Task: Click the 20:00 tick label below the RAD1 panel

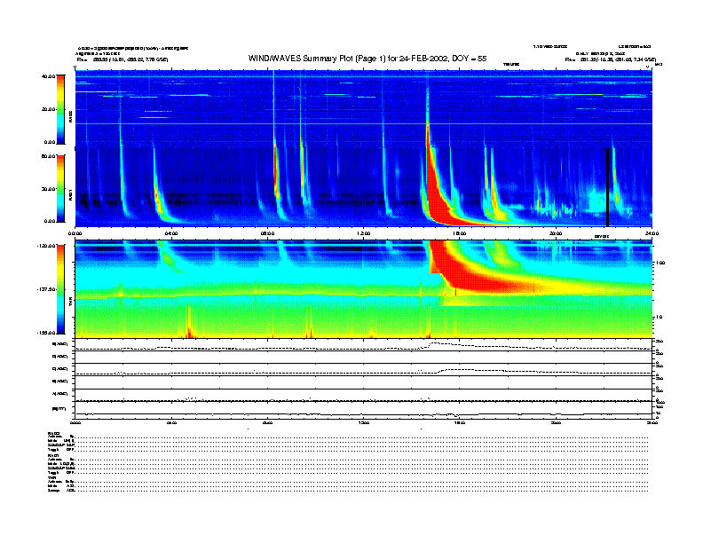Action: [x=556, y=233]
